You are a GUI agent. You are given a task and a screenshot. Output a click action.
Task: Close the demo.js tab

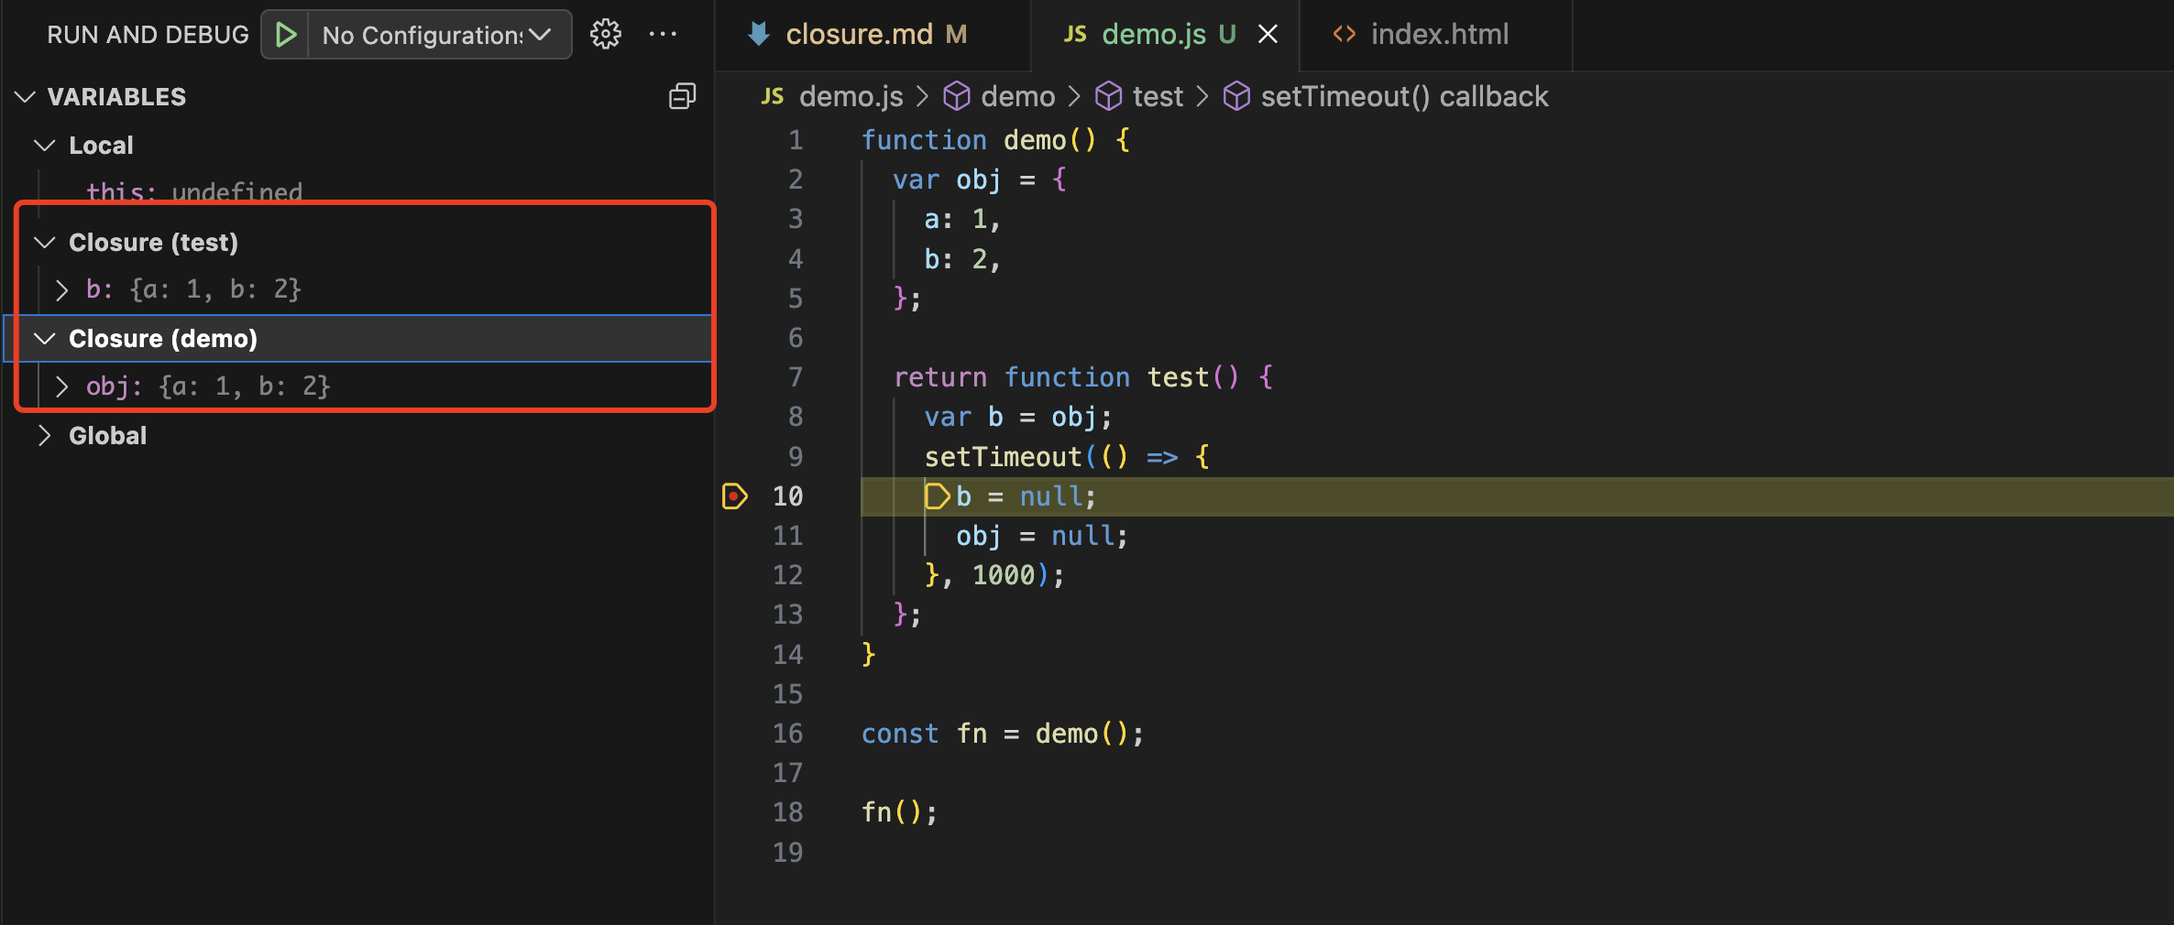[x=1268, y=34]
